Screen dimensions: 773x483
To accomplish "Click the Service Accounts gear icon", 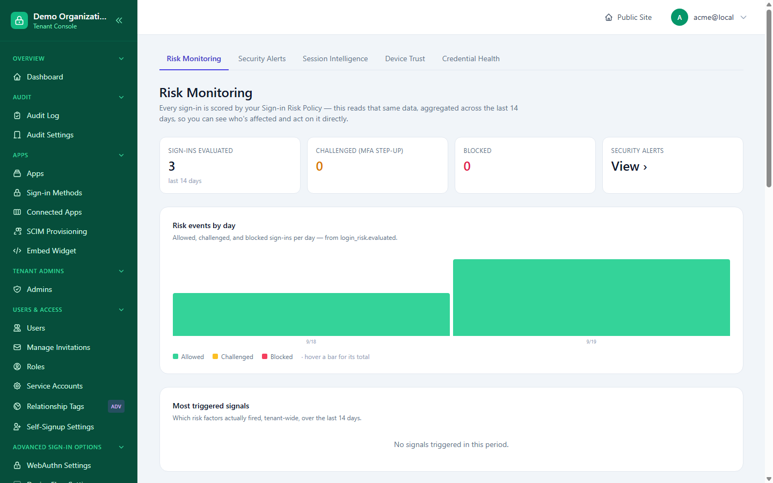I will point(17,386).
